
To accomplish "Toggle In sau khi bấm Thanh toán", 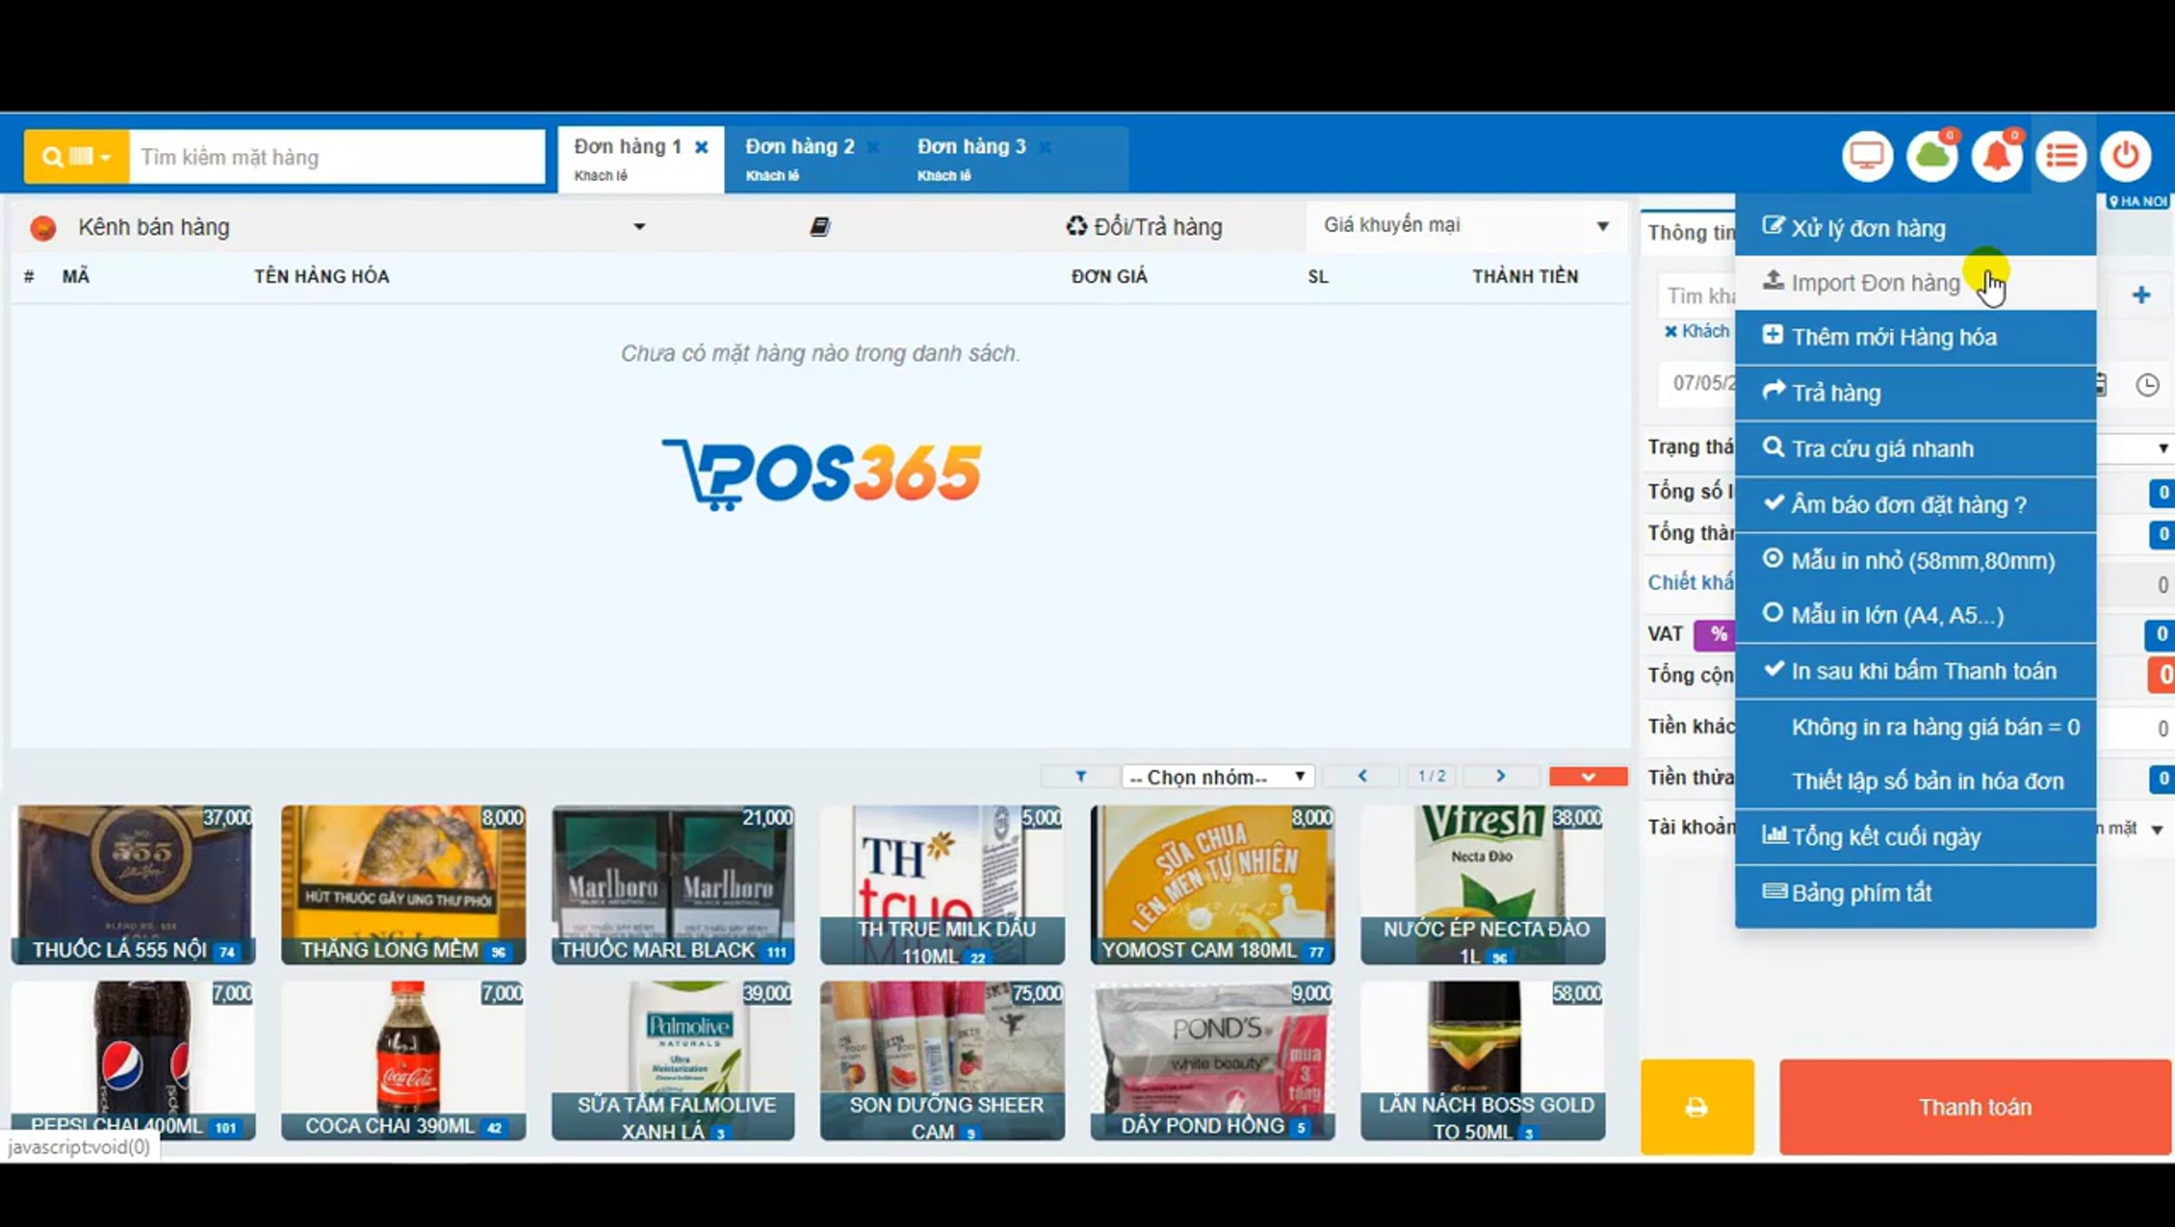I will [x=1916, y=671].
